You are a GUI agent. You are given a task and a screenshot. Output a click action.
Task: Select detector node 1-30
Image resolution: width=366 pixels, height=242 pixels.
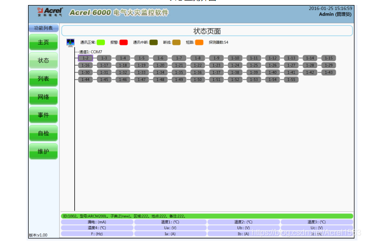(x=85, y=72)
